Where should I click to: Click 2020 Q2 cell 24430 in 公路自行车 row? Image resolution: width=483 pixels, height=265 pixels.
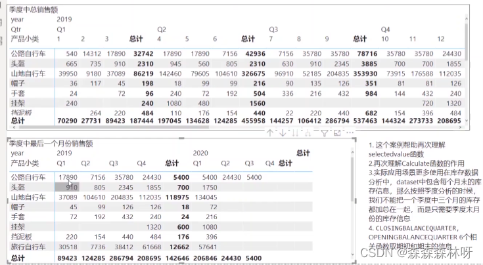coord(231,177)
